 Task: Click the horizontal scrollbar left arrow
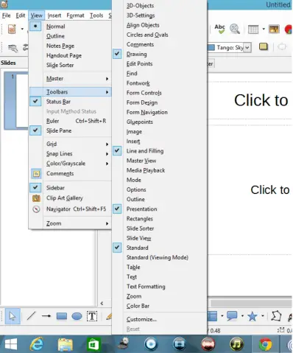click(x=102, y=303)
